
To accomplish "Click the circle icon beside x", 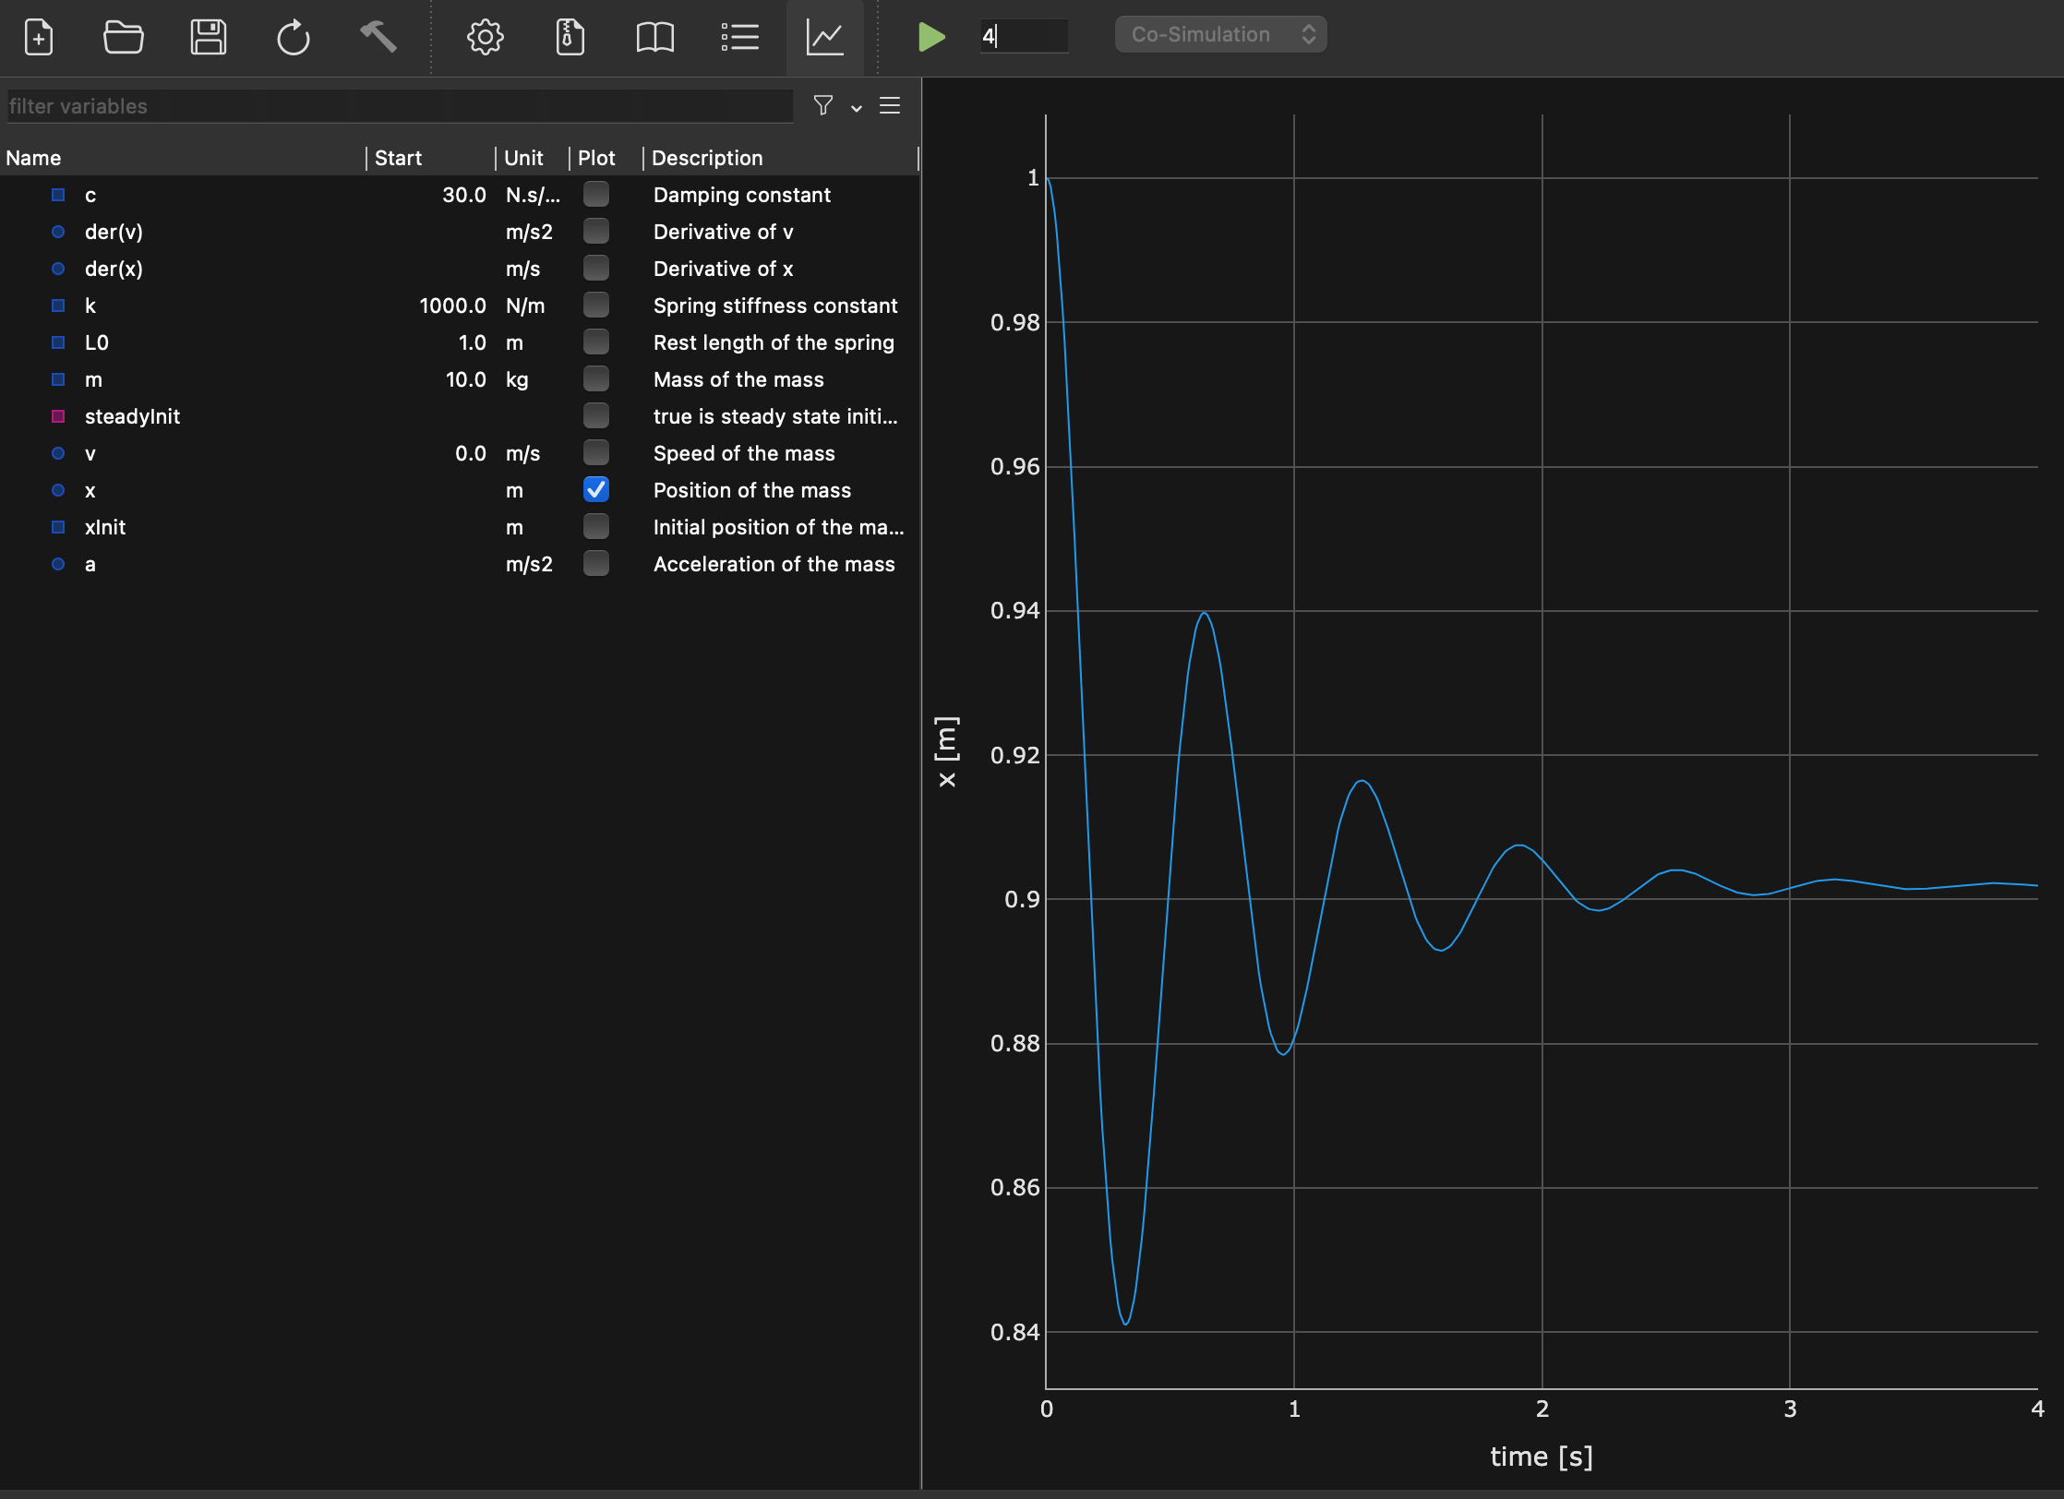I will coord(58,490).
